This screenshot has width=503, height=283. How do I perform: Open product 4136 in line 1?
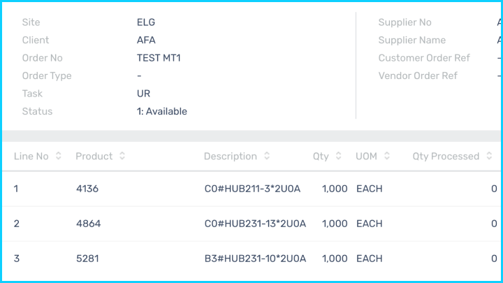point(87,189)
